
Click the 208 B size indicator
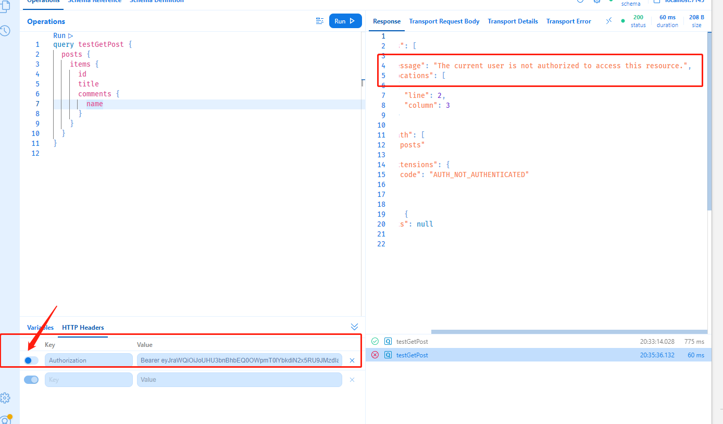(696, 21)
